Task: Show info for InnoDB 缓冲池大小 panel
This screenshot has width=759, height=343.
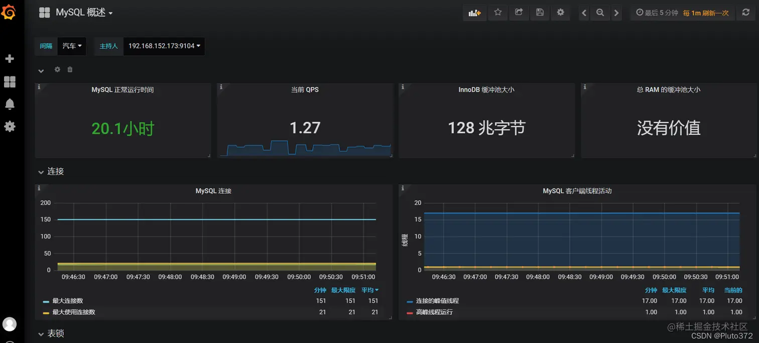Action: 403,87
